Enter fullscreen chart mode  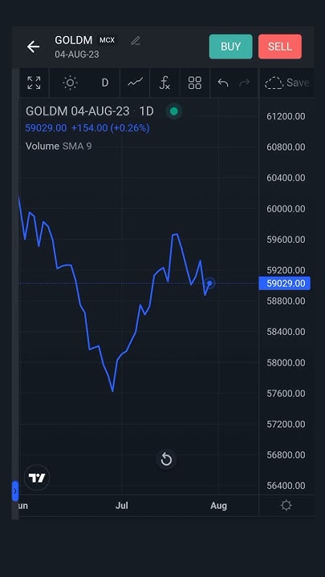pyautogui.click(x=34, y=83)
